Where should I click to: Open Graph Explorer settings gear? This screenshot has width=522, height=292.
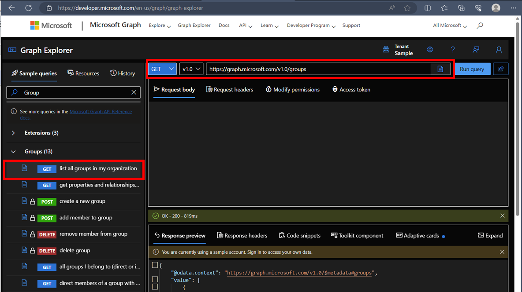(430, 50)
